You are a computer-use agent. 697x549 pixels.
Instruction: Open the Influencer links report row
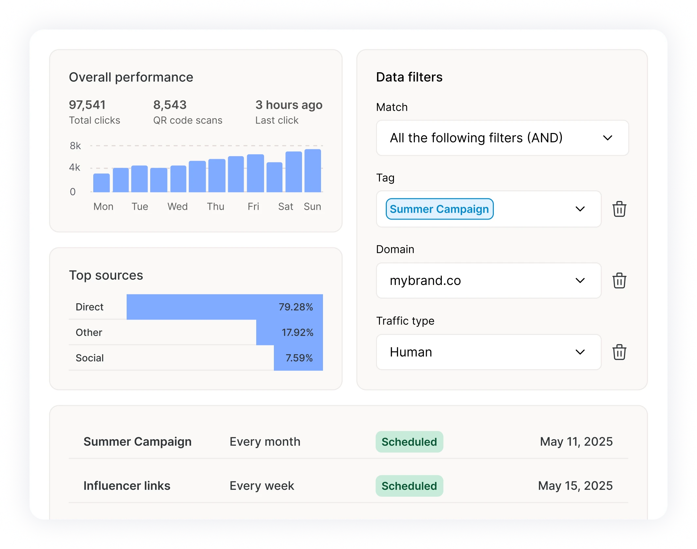(x=127, y=486)
